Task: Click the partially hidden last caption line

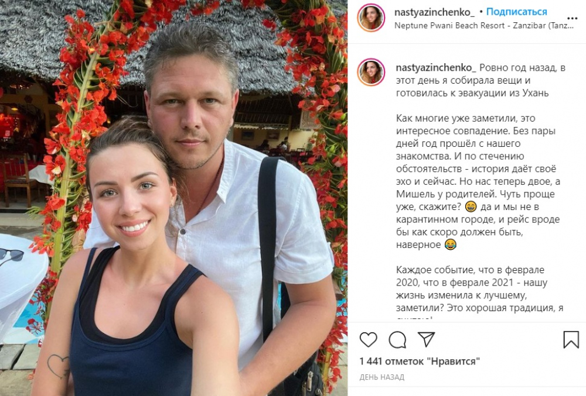Action: pyautogui.click(x=415, y=319)
